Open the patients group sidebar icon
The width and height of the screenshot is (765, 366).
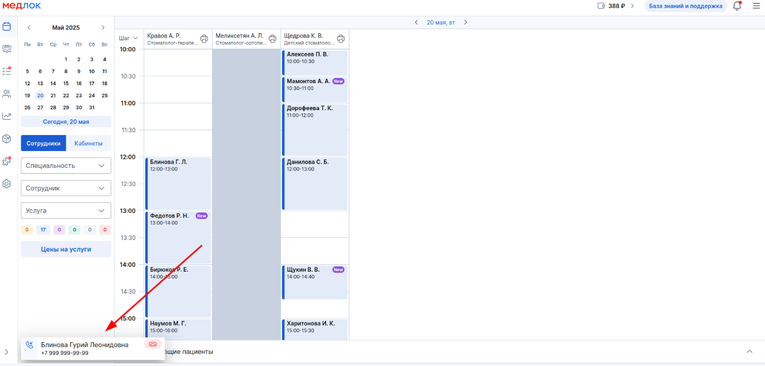[7, 94]
